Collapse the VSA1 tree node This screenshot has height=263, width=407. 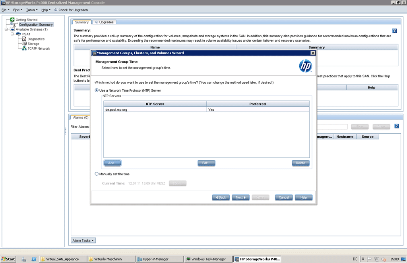tap(12, 34)
